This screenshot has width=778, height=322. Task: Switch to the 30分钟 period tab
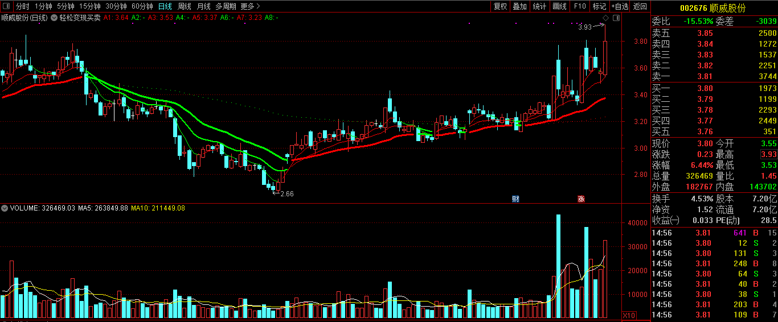click(116, 6)
